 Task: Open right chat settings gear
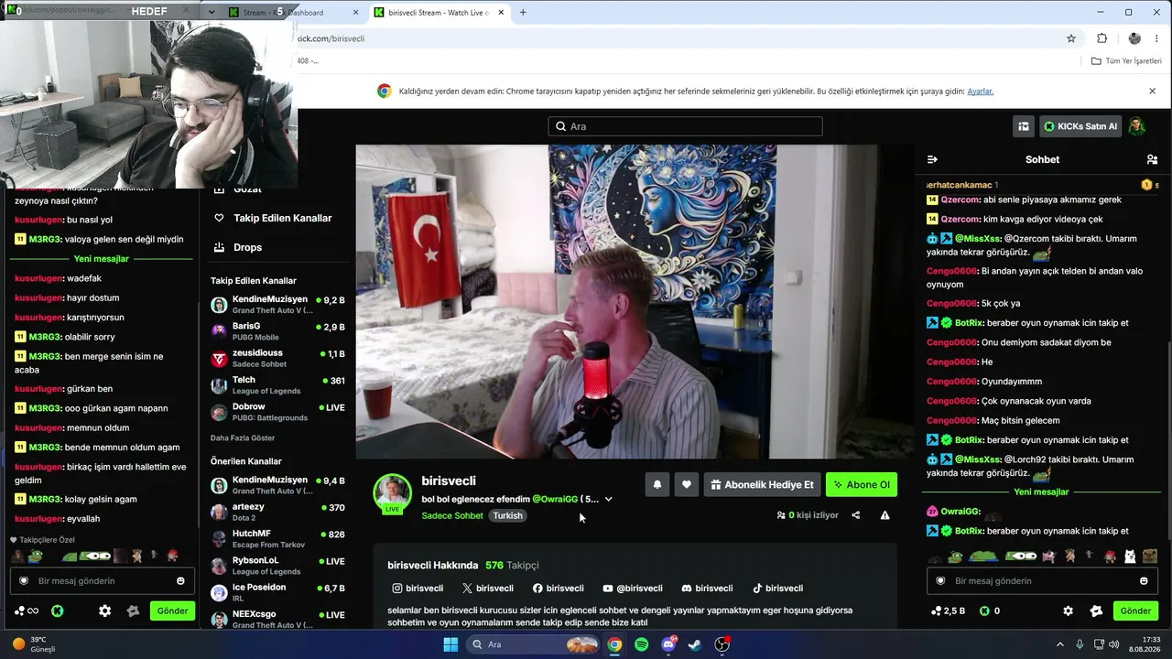pyautogui.click(x=1068, y=610)
